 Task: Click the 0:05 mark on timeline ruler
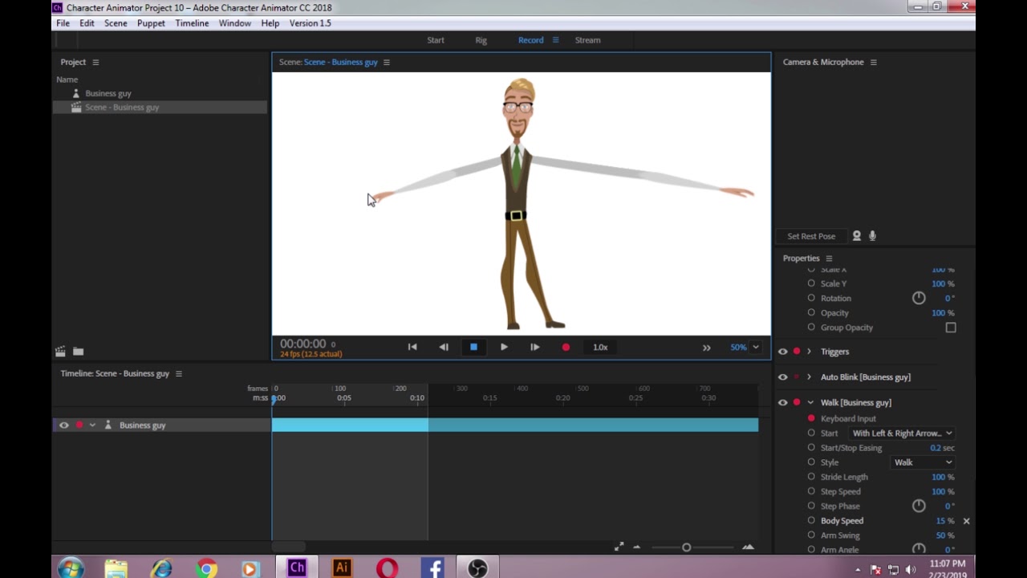[x=343, y=398]
